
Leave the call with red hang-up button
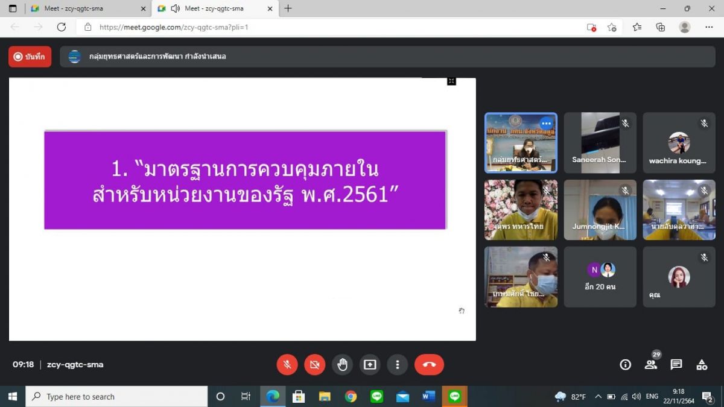coord(429,364)
